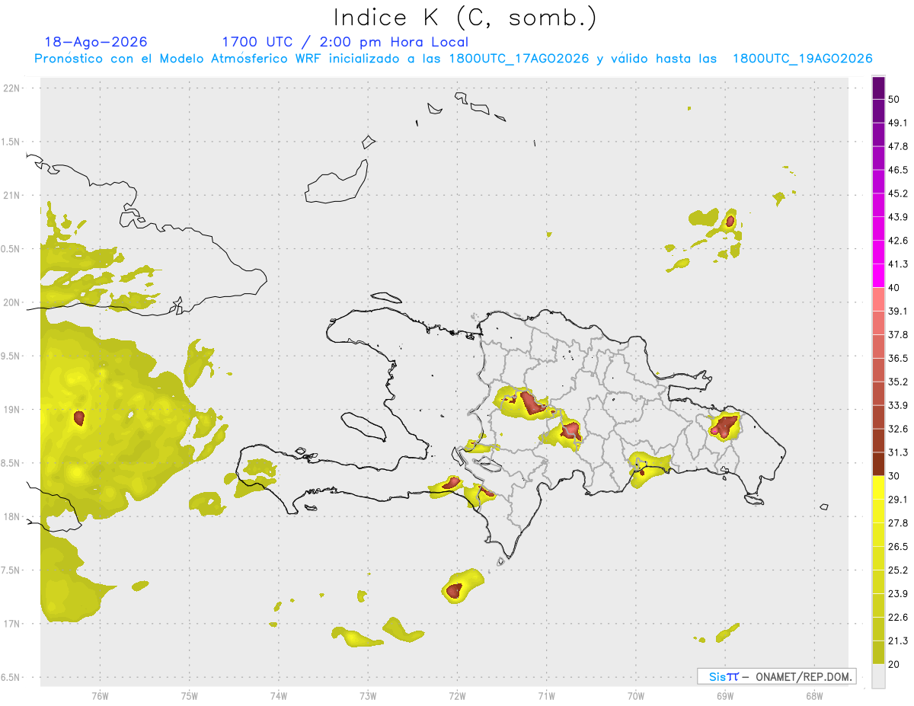Click the valid-until stamp '1800UTC_19AGO2026'
The image size is (914, 706).
pos(802,59)
